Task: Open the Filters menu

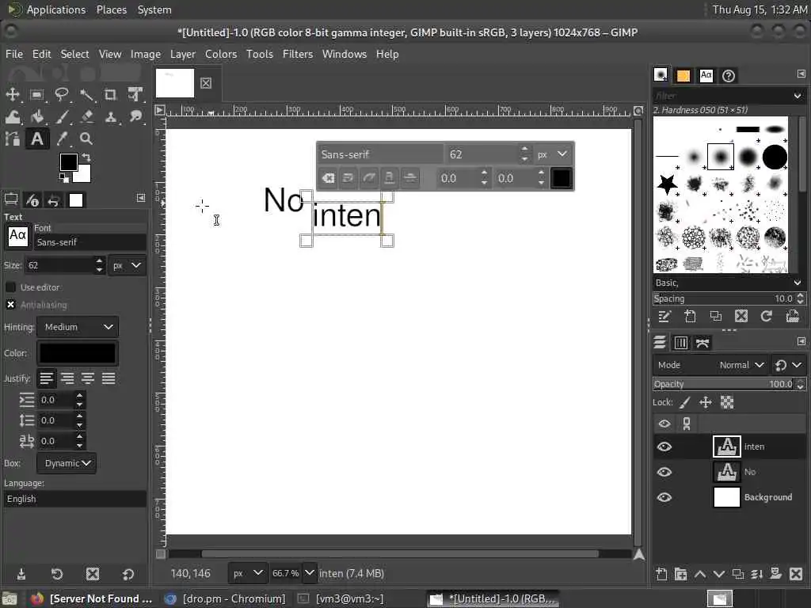Action: (x=298, y=54)
